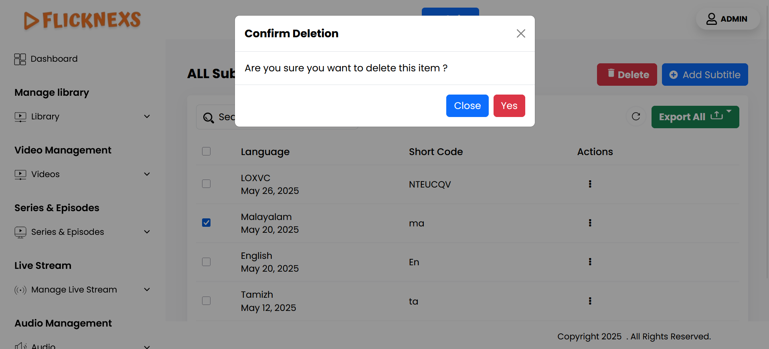This screenshot has height=349, width=769.
Task: Click the refresh icon beside Export All
Action: (x=636, y=117)
